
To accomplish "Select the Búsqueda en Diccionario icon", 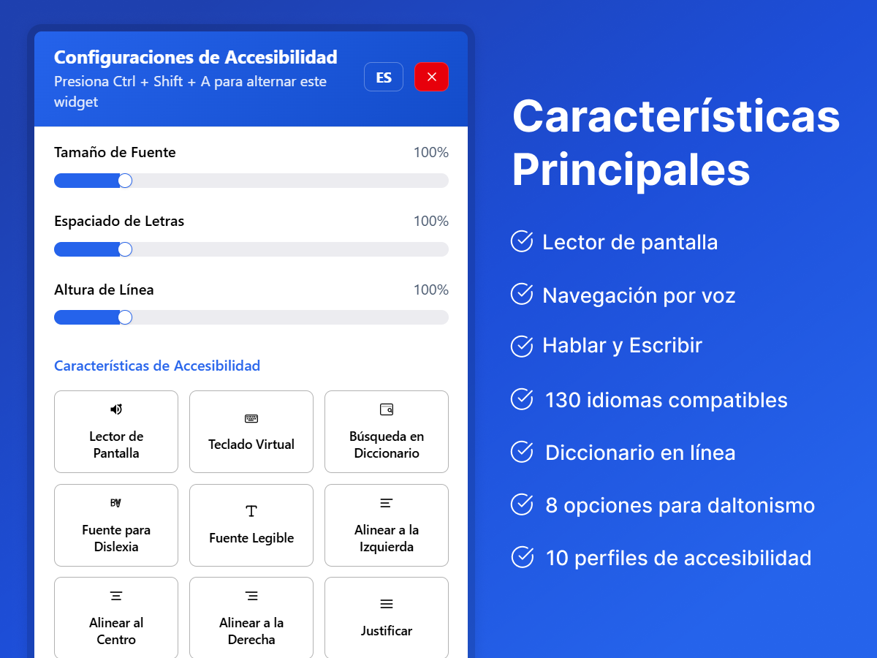I will 387,409.
